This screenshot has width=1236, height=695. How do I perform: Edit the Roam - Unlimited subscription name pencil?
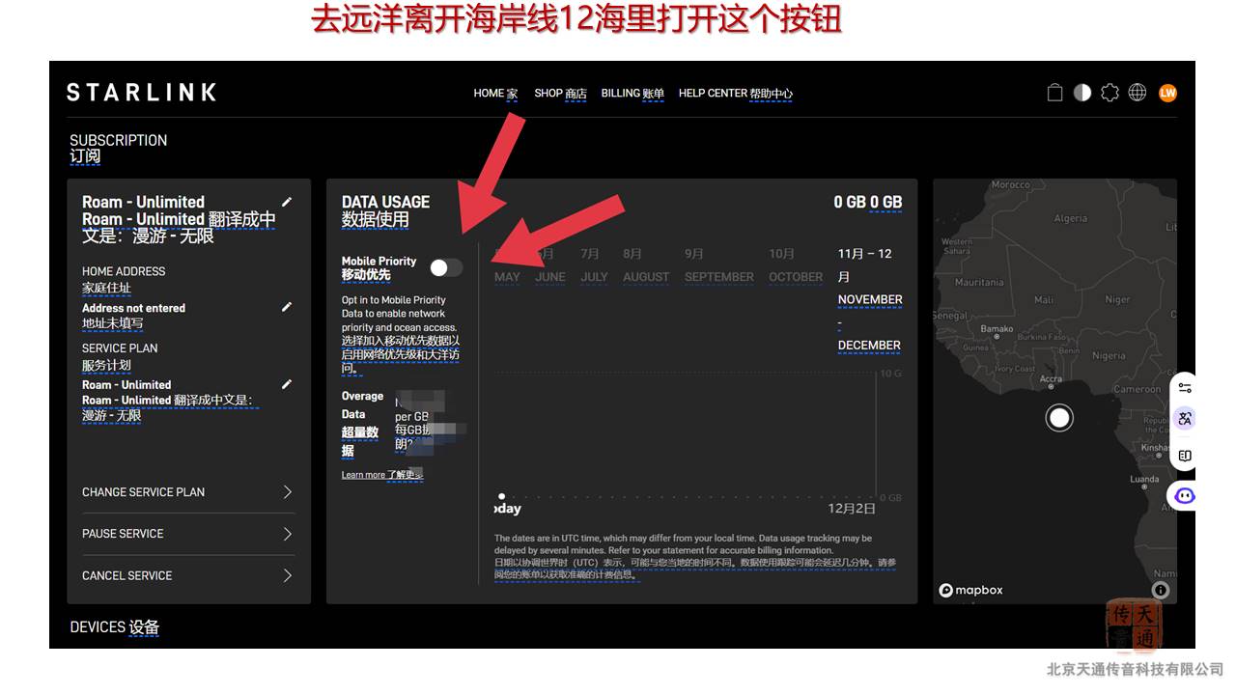[x=287, y=202]
